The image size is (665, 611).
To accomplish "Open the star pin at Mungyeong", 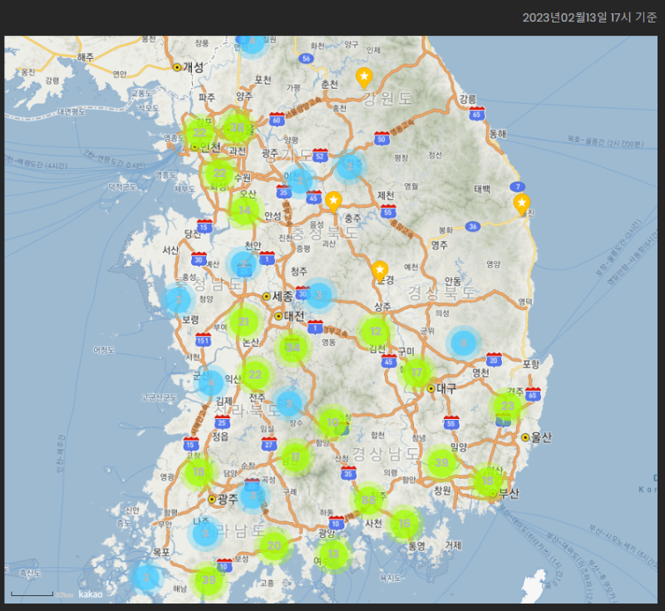I will coord(380,271).
